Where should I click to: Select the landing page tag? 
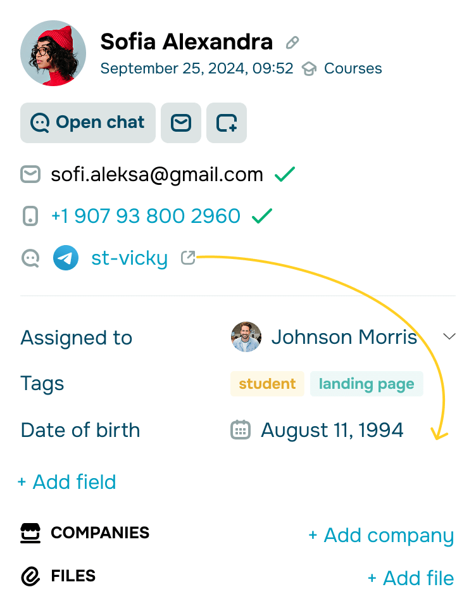point(366,383)
